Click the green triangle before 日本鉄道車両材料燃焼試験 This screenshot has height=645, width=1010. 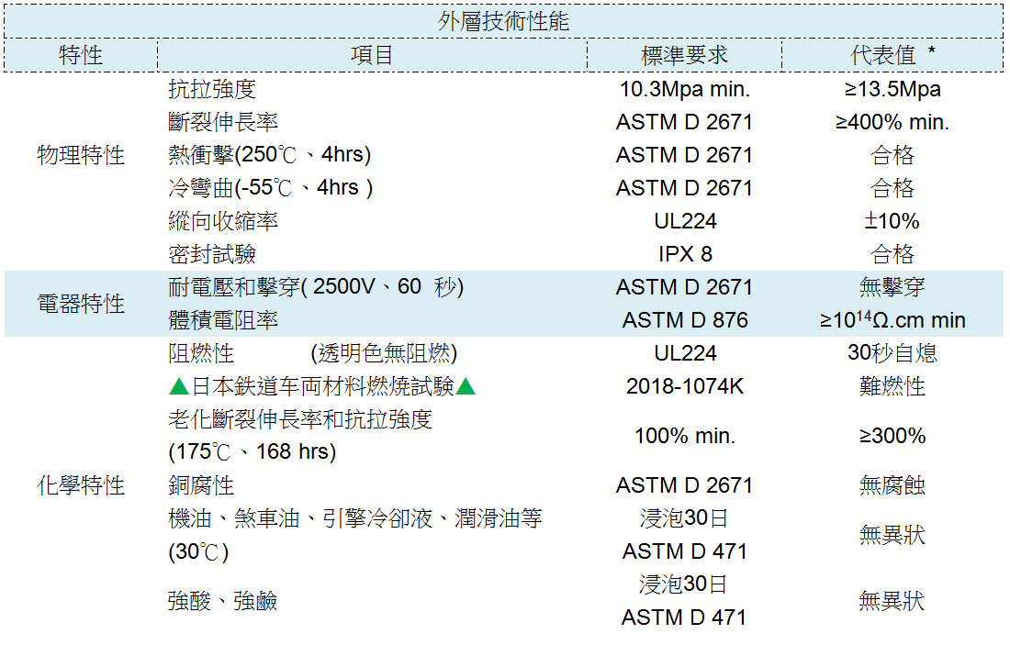(x=178, y=387)
